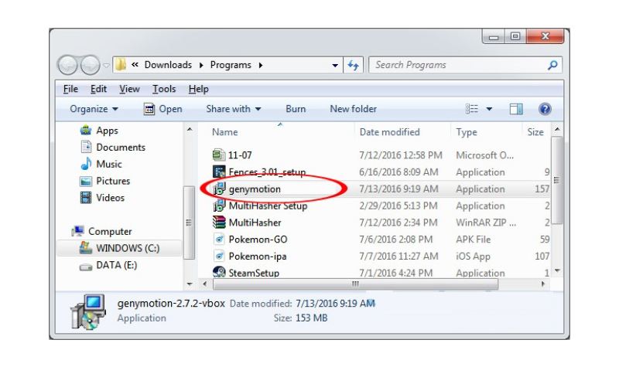Viewport: 619px width, 367px height.
Task: Click the MultiHasher WinRAR archive icon
Action: [219, 223]
